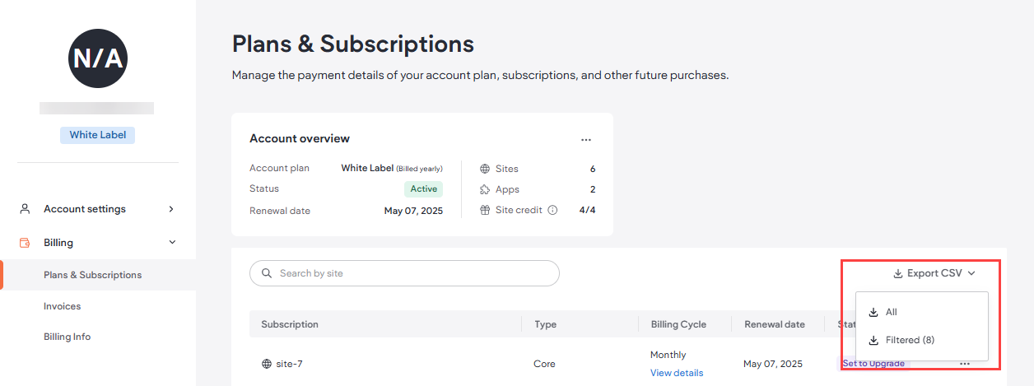Click the N/A profile avatar

tap(98, 58)
